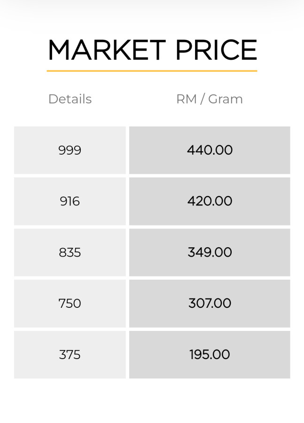Click the yellow underline beneath the title
The image size is (304, 423).
pyautogui.click(x=152, y=71)
